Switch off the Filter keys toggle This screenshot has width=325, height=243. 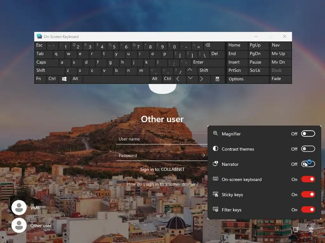(308, 209)
